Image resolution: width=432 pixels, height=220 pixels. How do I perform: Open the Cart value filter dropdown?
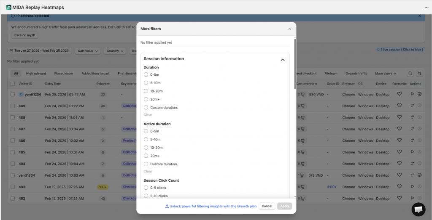pyautogui.click(x=88, y=51)
